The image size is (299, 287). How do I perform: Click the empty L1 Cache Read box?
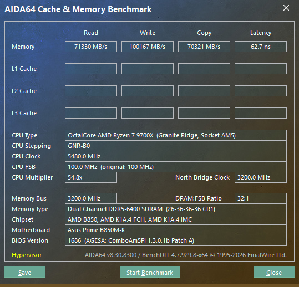point(91,69)
